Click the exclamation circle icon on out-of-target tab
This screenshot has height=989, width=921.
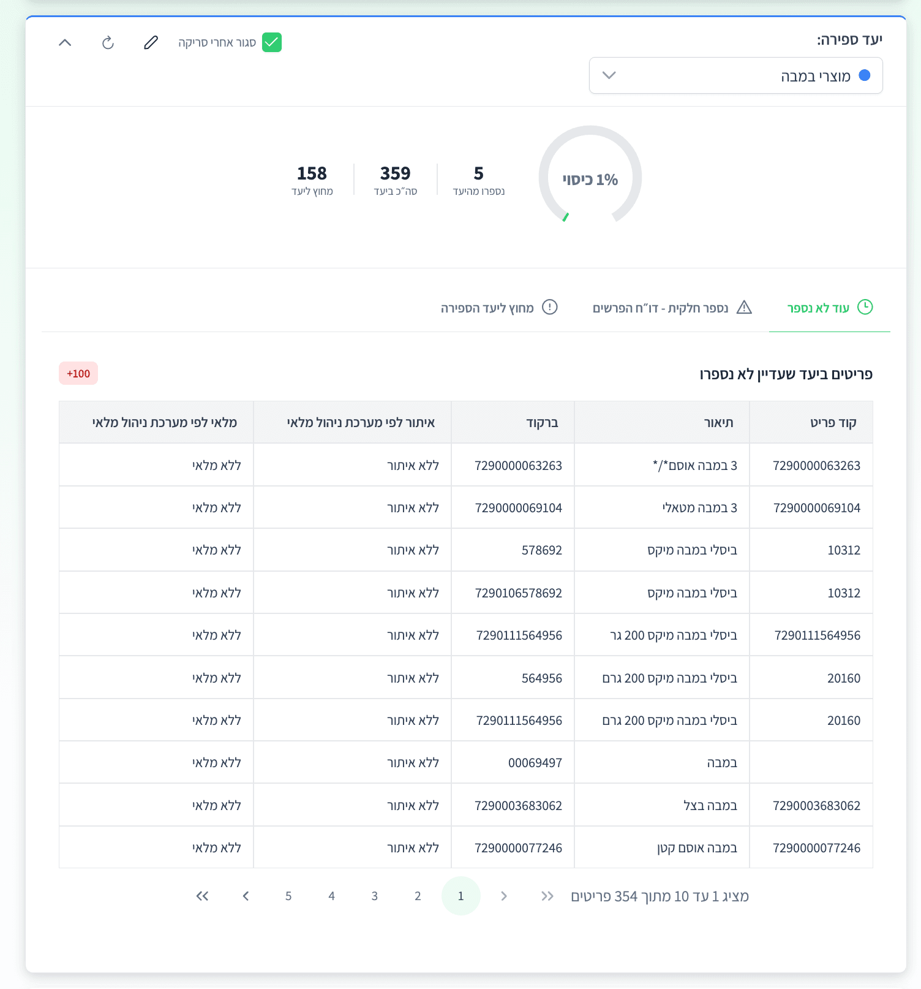[550, 307]
